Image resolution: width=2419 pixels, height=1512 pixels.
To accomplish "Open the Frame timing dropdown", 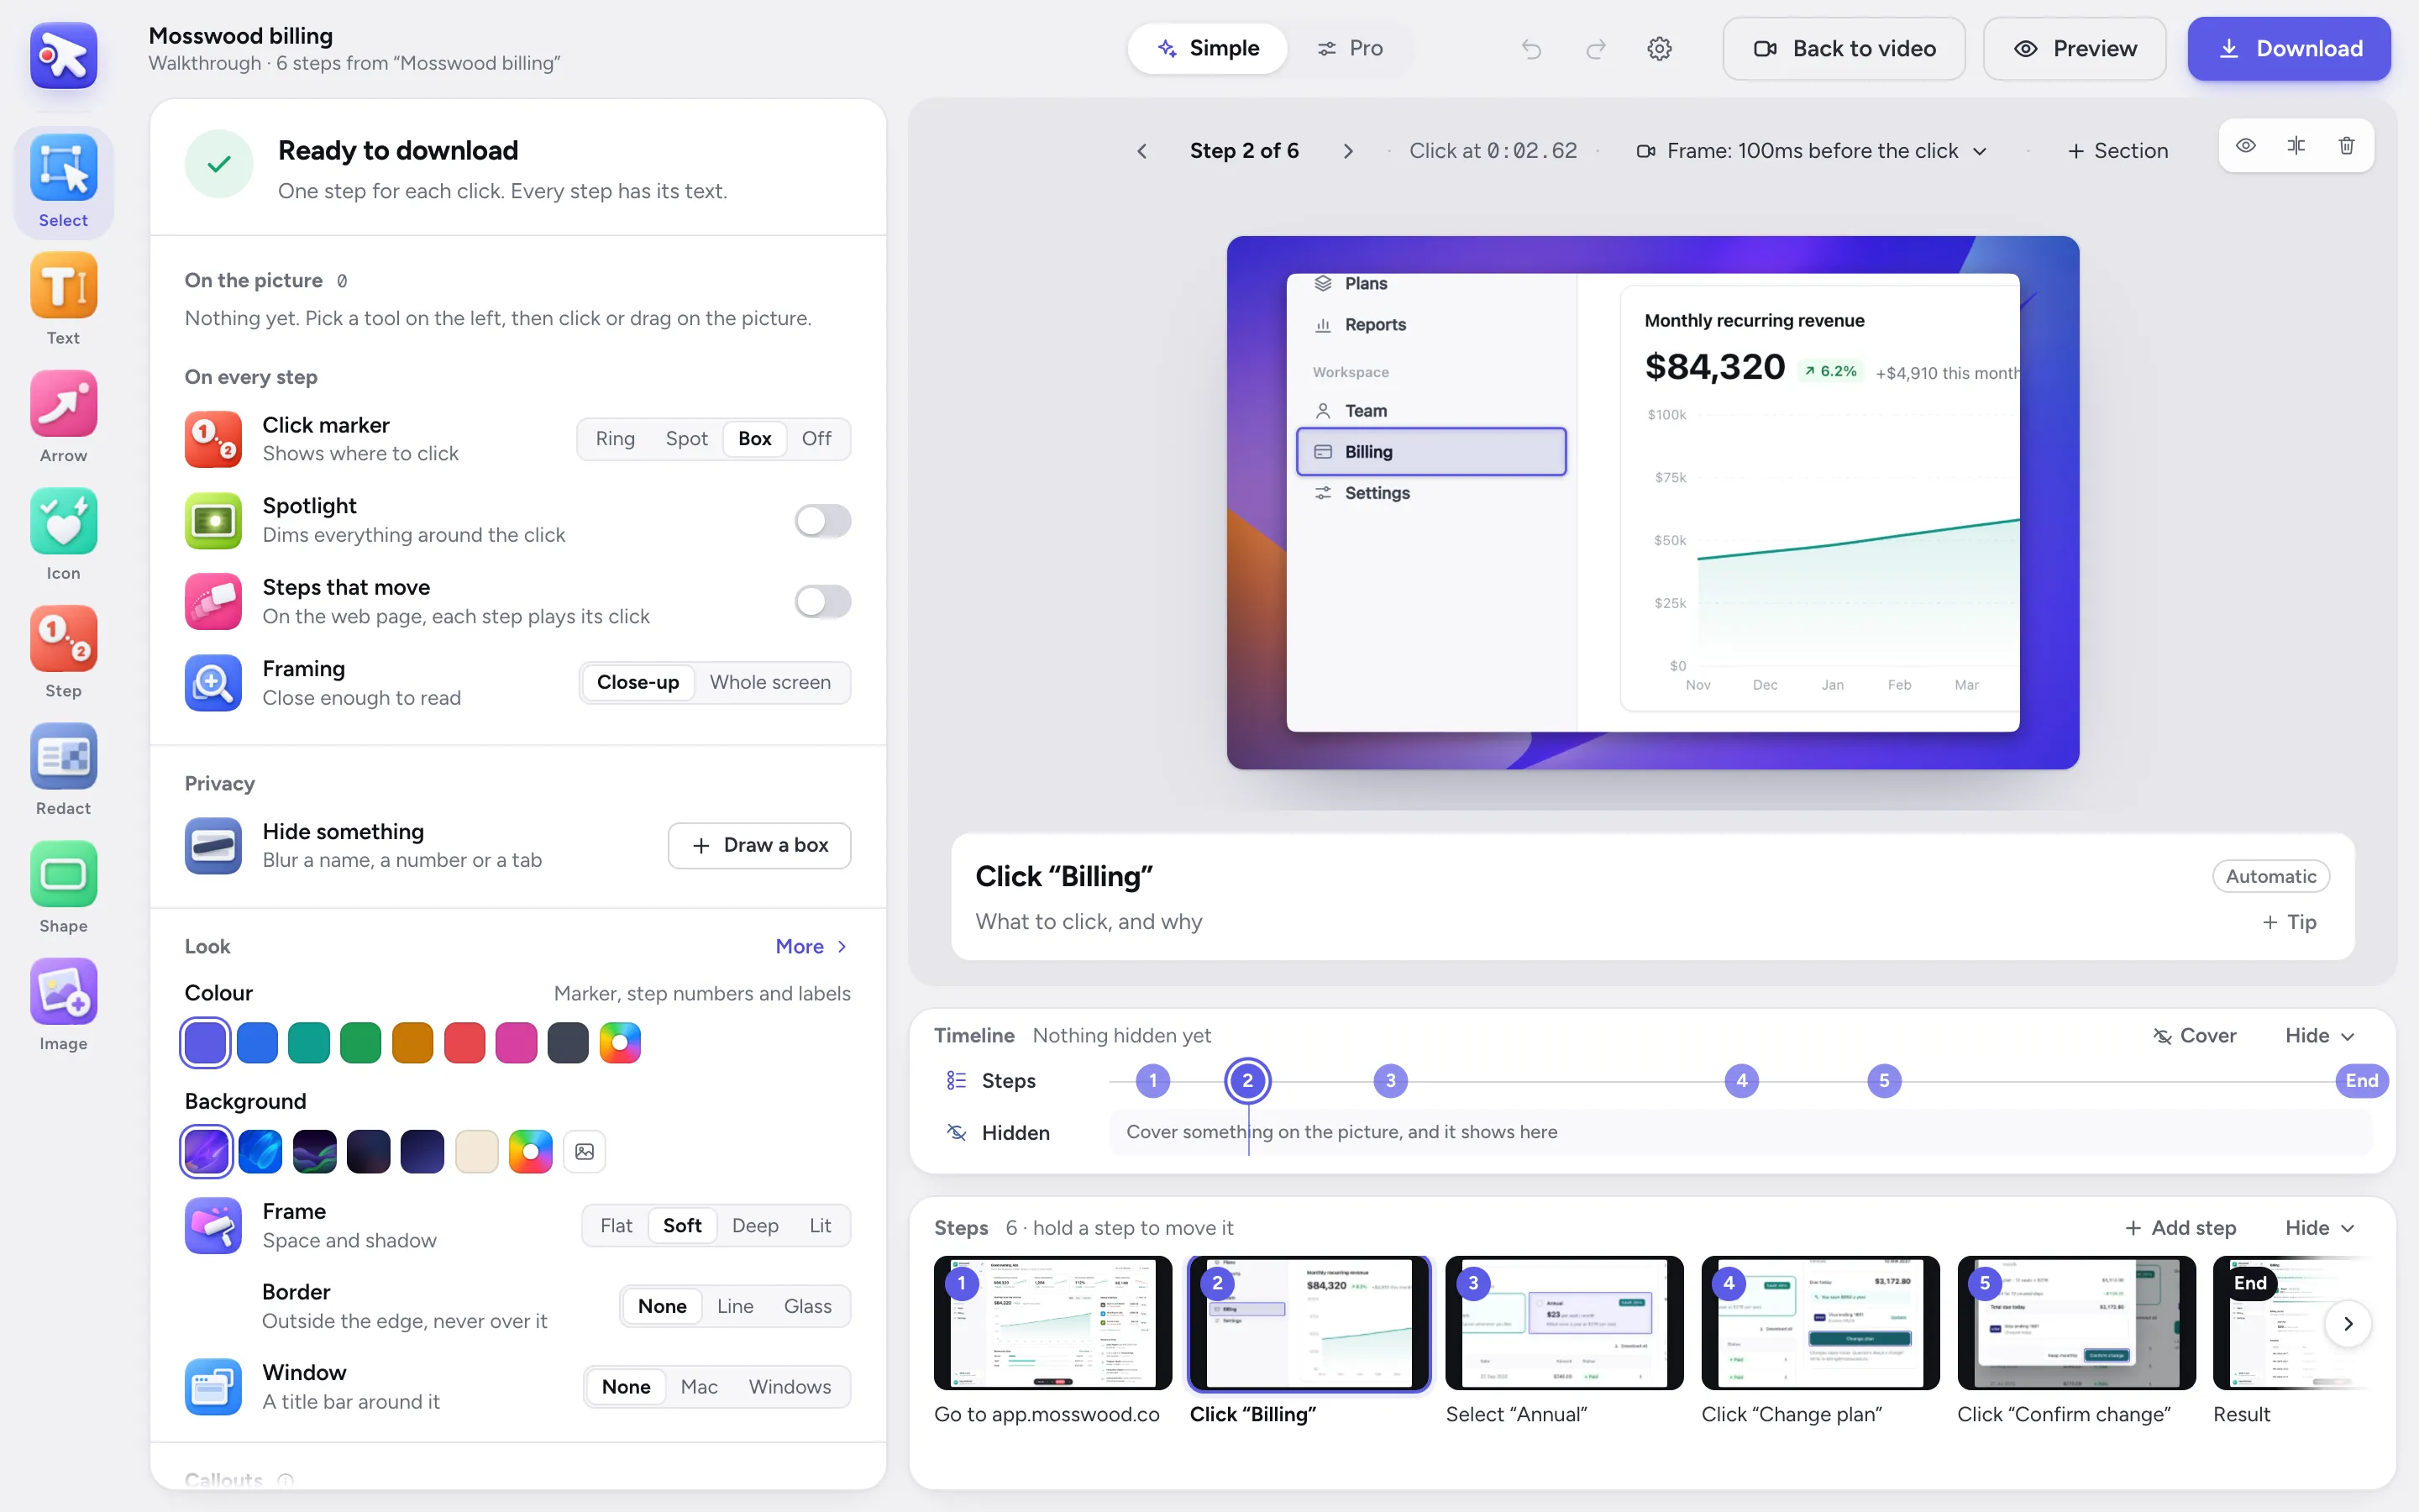I will tap(1811, 151).
